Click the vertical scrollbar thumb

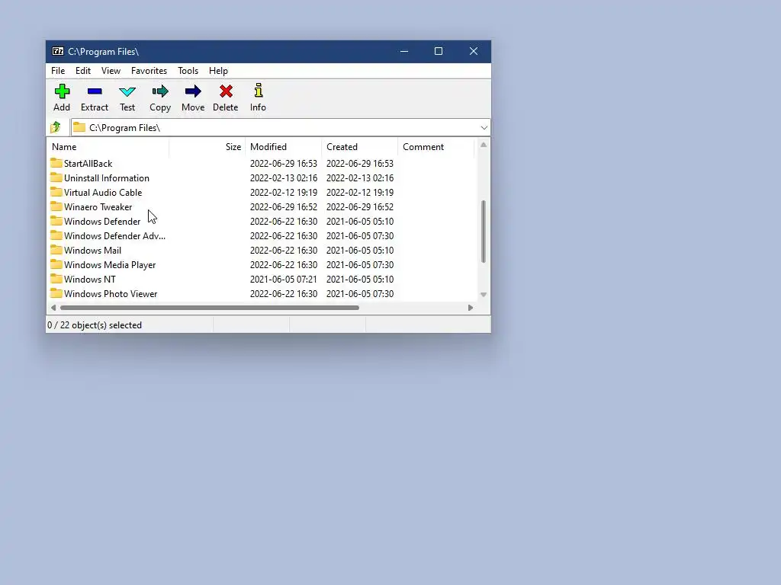pyautogui.click(x=483, y=232)
